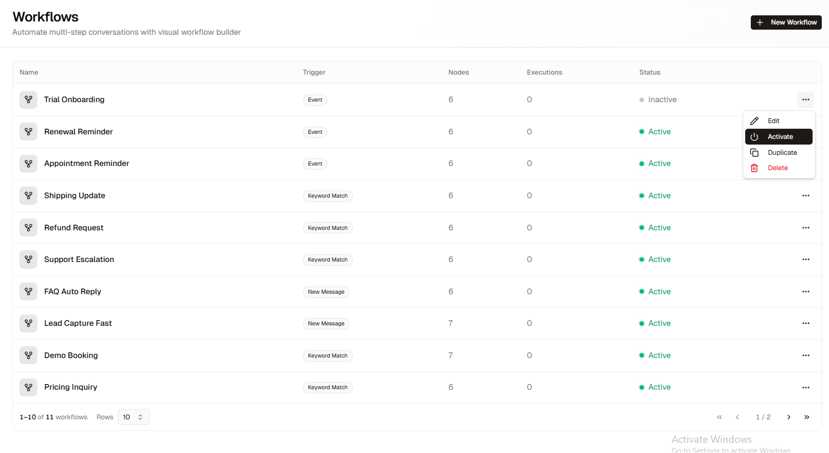This screenshot has width=829, height=453.
Task: Expand actions menu for Support Escalation
Action: (x=806, y=259)
